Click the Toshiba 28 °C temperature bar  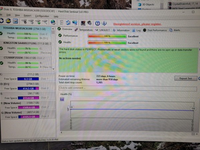(28, 38)
